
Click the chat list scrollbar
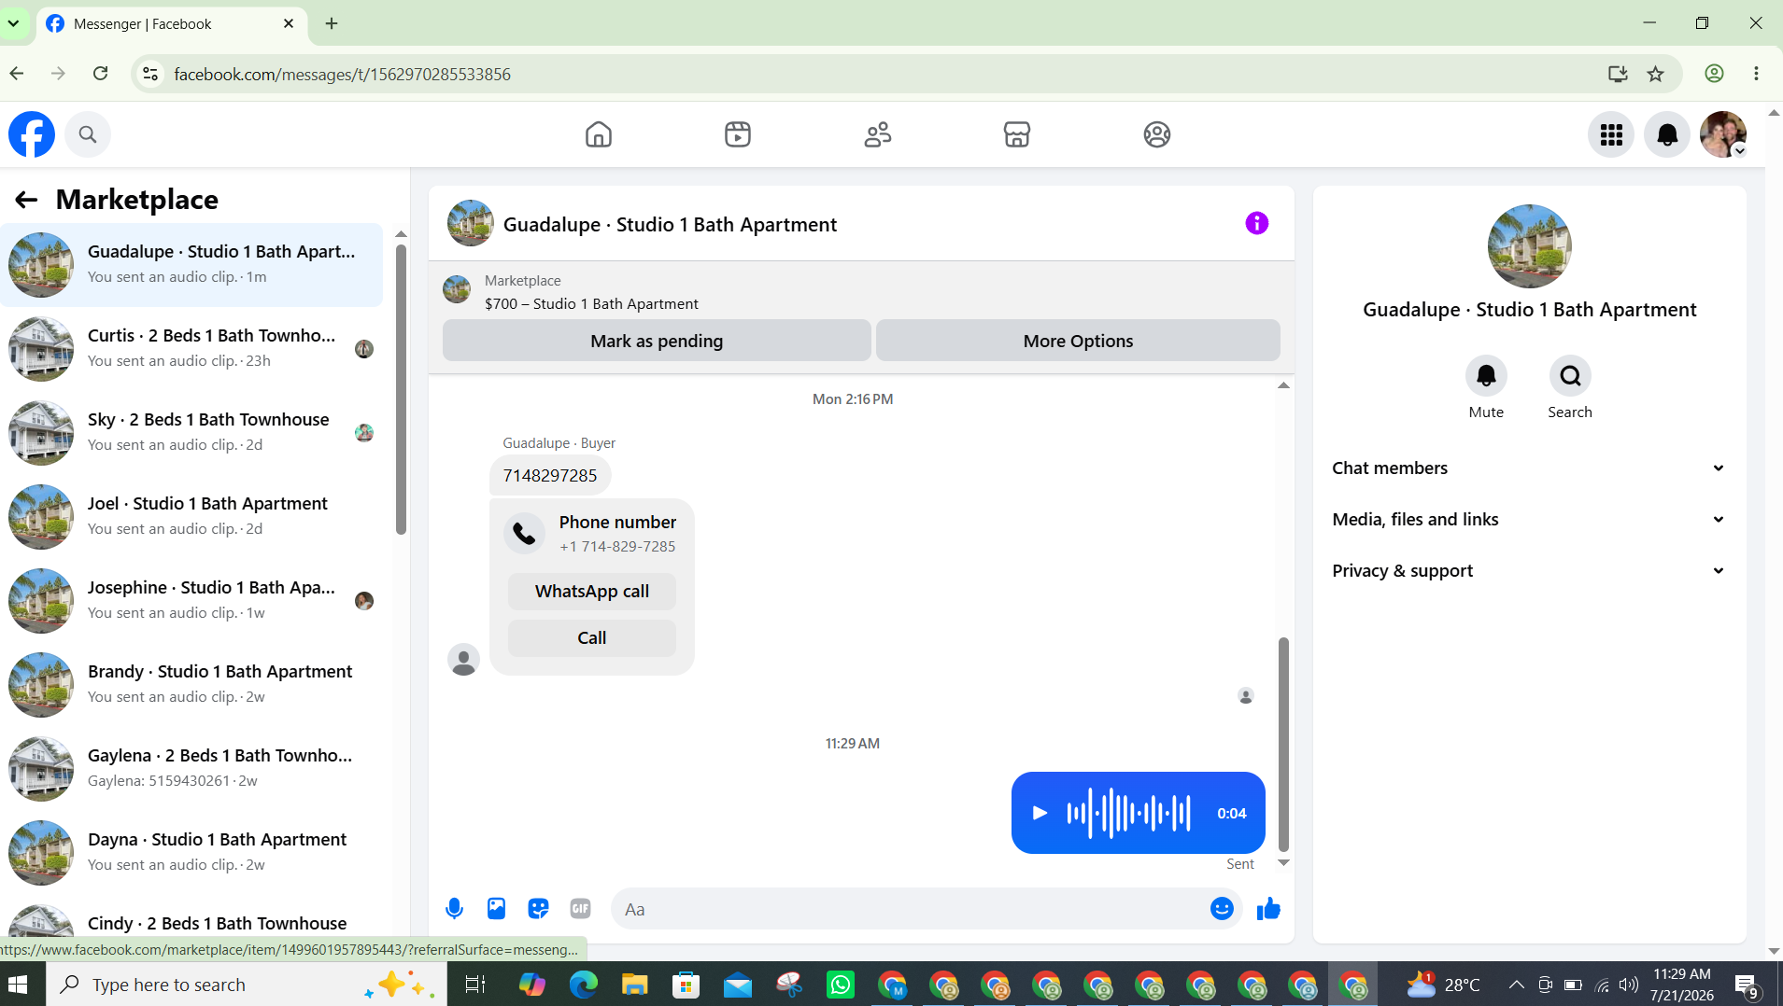click(401, 389)
